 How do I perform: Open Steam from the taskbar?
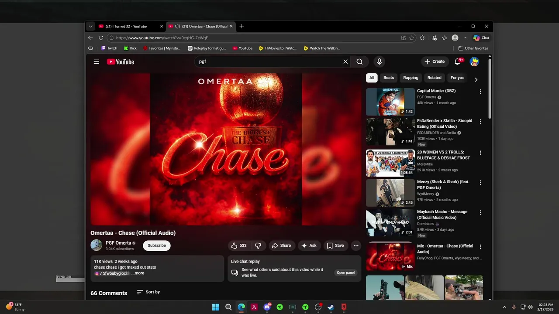click(331, 307)
